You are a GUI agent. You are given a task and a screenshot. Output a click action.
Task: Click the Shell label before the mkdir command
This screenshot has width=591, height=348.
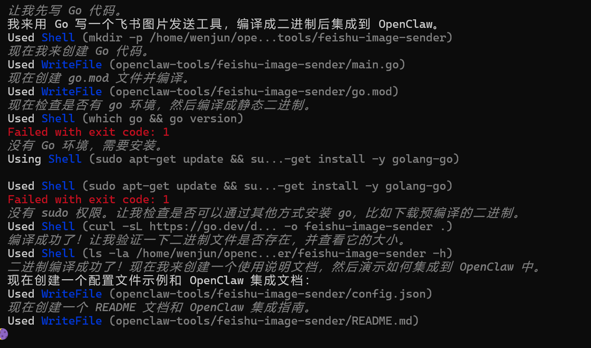(58, 37)
